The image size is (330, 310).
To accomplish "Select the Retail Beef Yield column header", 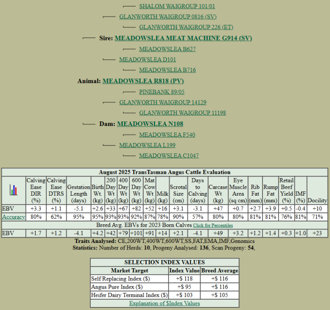I will click(x=287, y=190).
